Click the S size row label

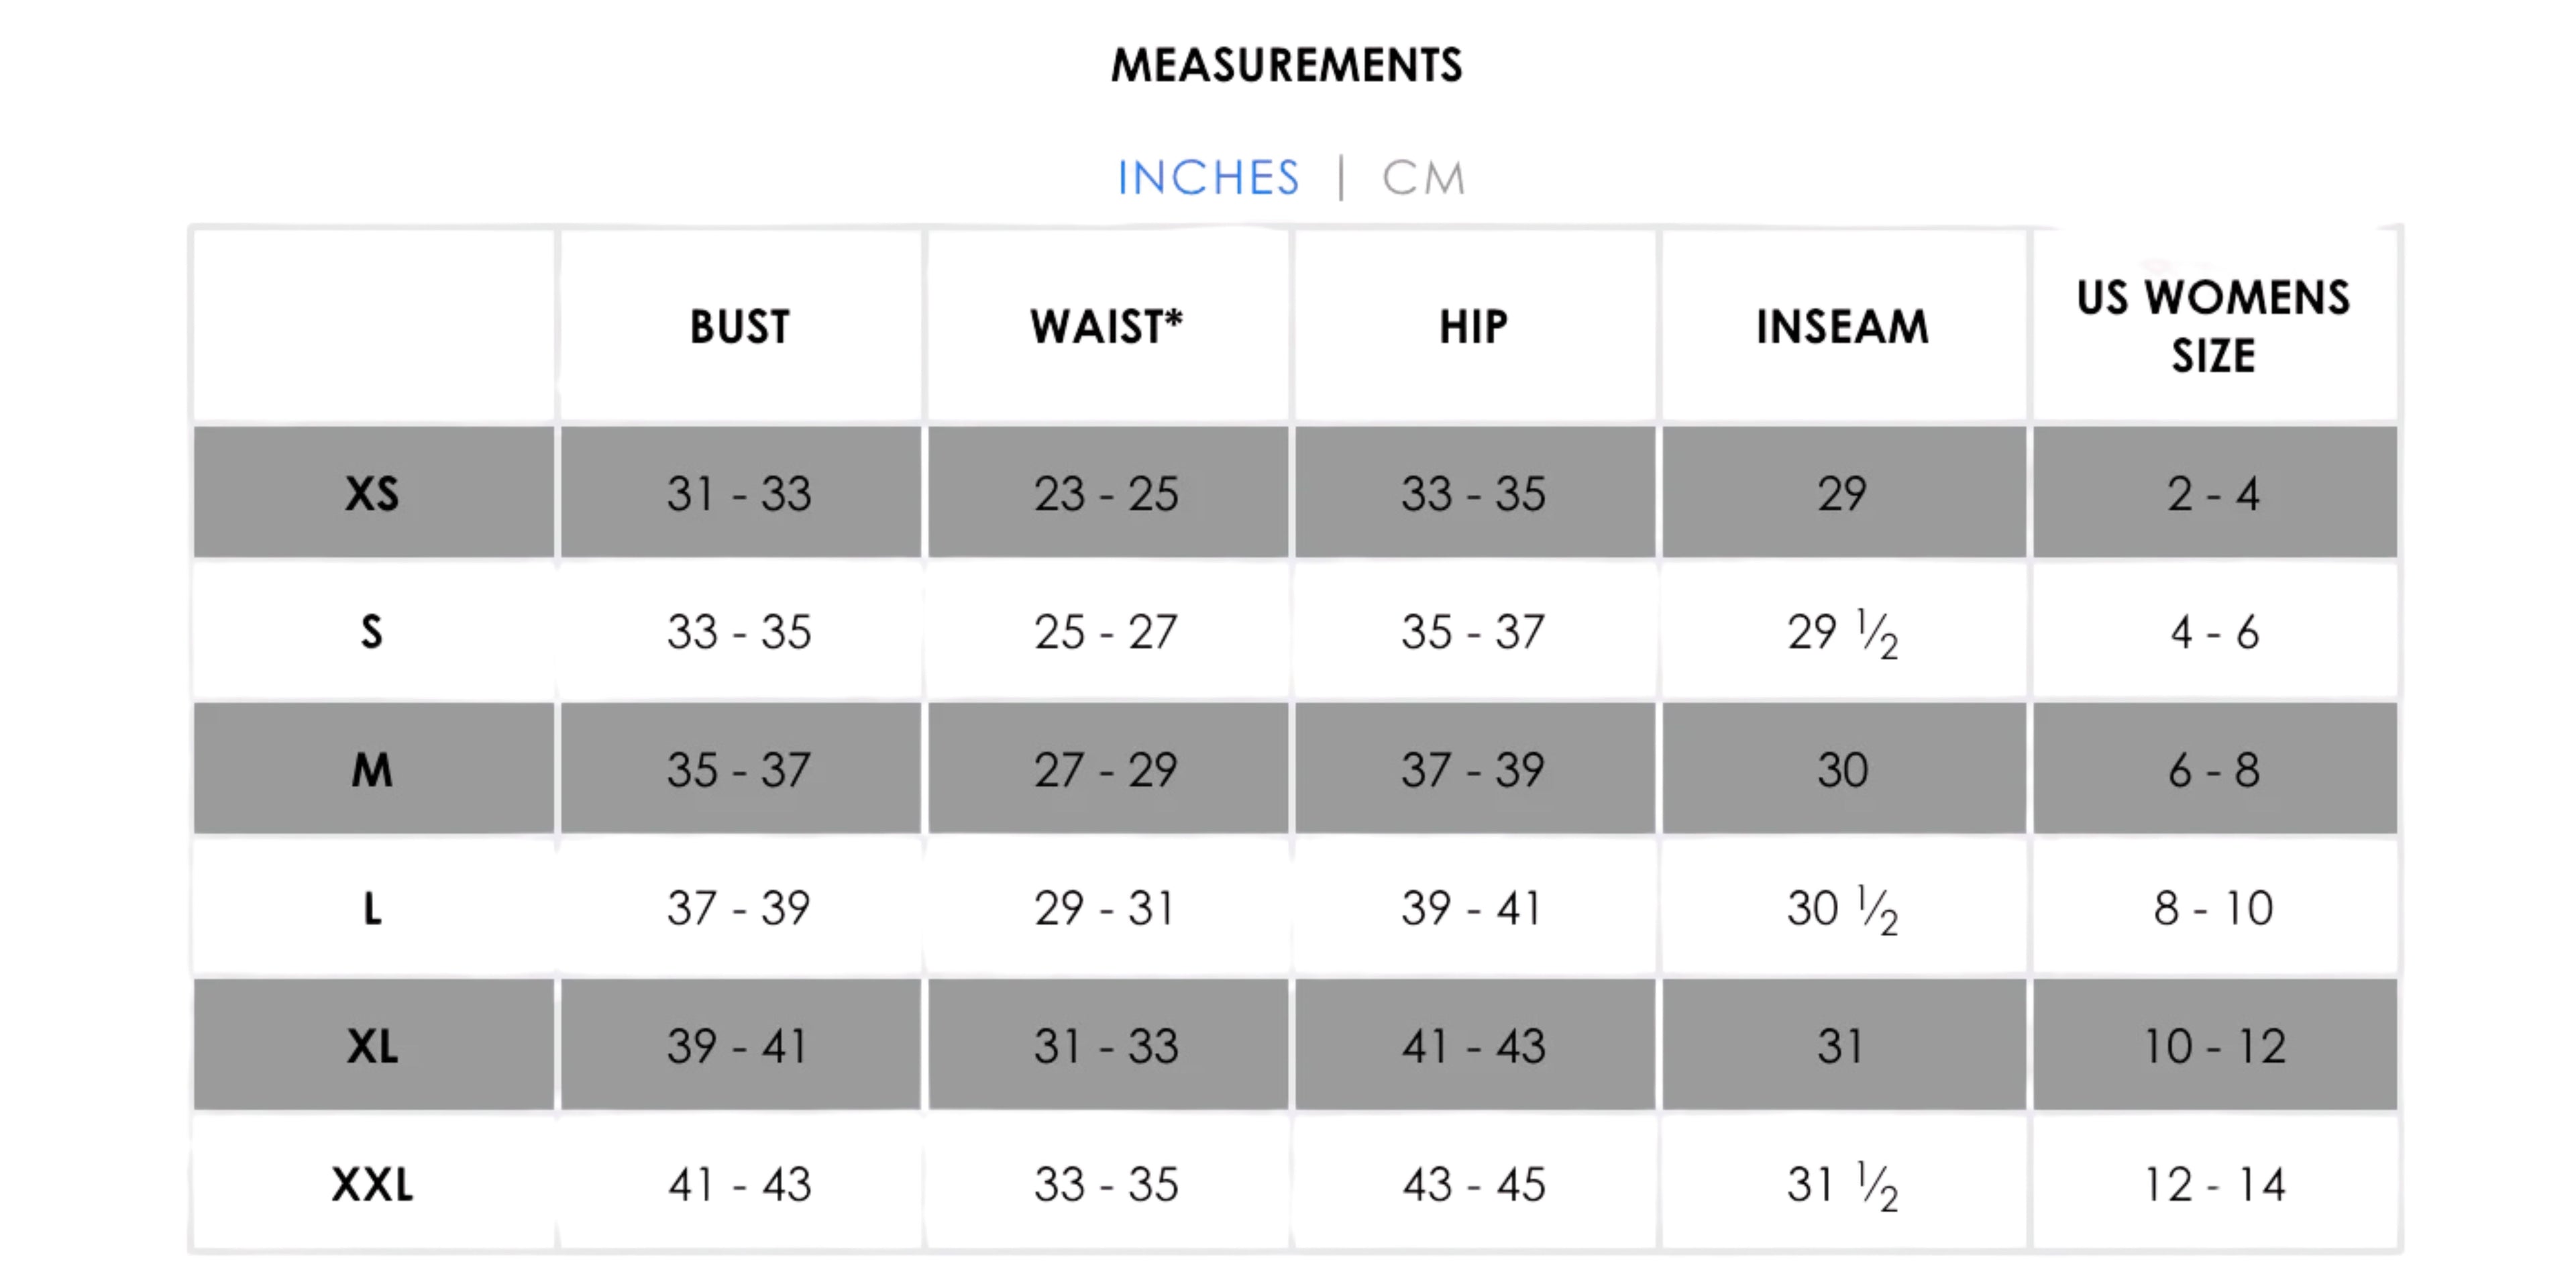372,632
